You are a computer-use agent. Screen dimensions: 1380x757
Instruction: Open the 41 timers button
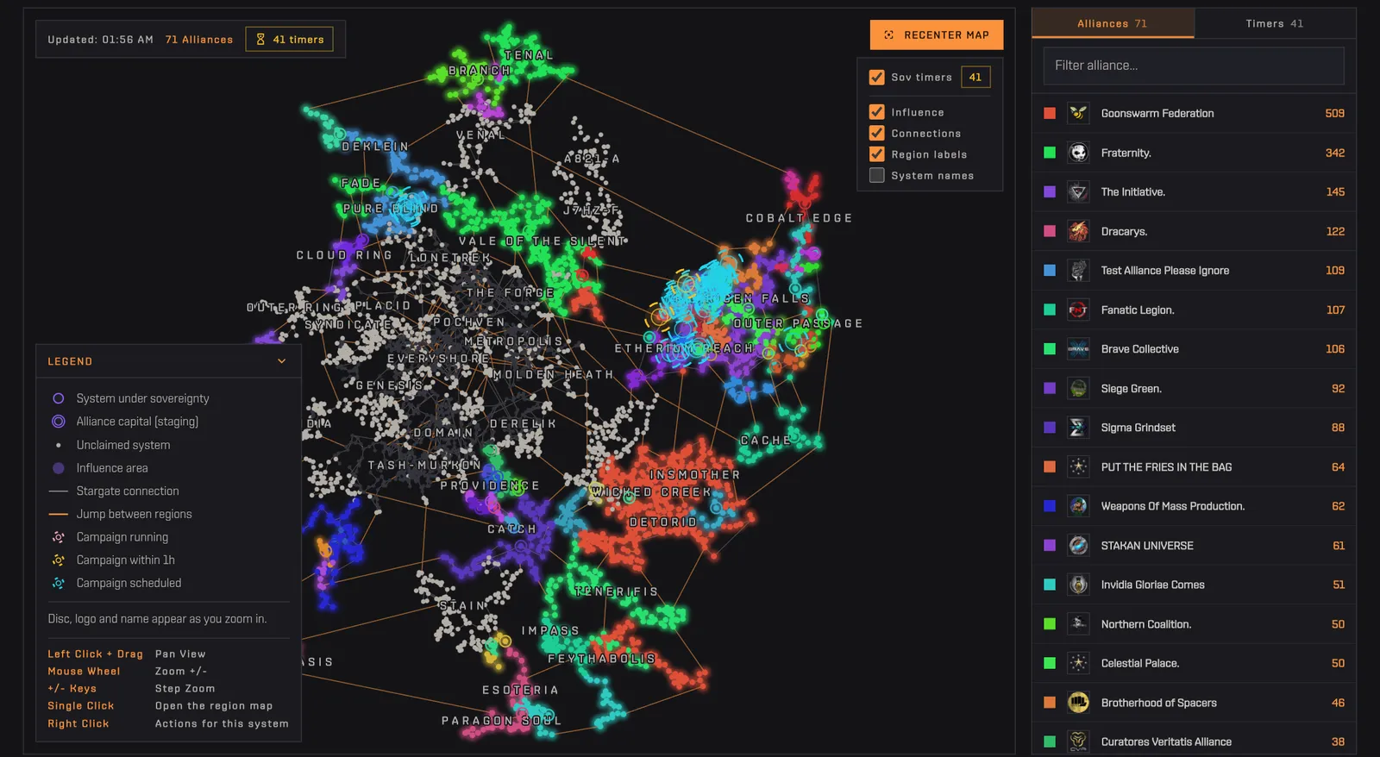[x=290, y=39]
